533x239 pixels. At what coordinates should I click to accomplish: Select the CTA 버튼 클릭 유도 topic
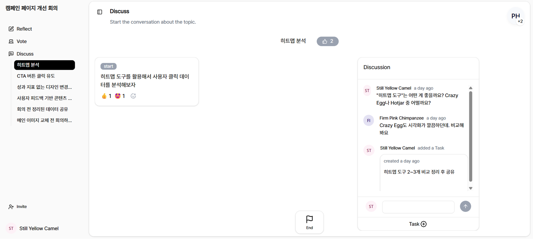[36, 76]
